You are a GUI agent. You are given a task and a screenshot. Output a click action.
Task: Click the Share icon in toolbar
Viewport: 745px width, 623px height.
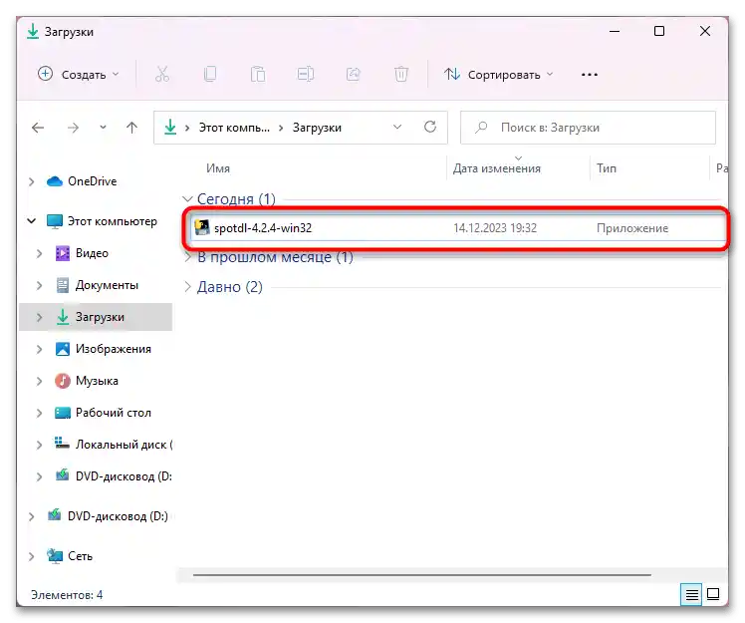(354, 74)
